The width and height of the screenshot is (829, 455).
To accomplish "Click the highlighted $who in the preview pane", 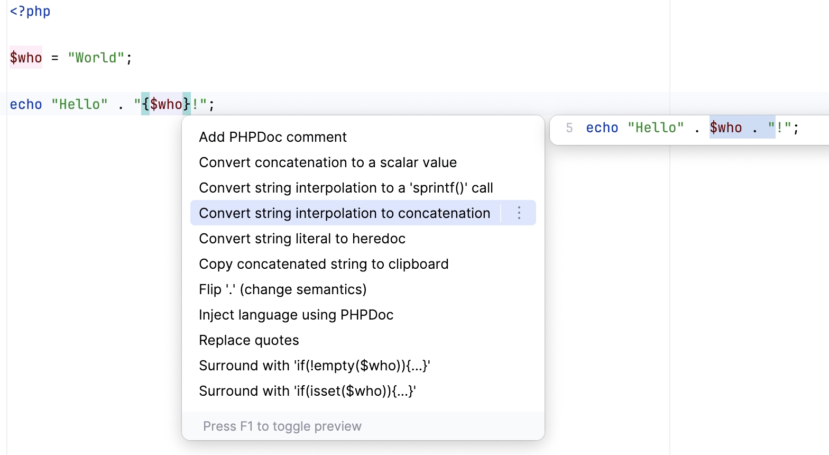I will [726, 127].
